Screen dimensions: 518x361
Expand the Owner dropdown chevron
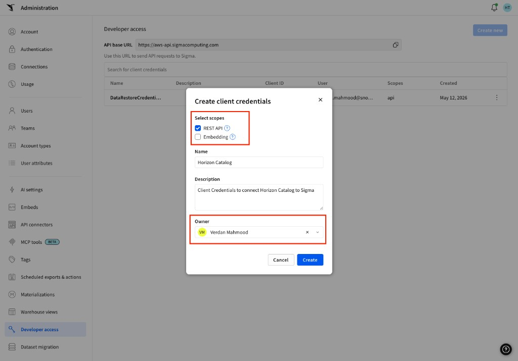pyautogui.click(x=318, y=232)
